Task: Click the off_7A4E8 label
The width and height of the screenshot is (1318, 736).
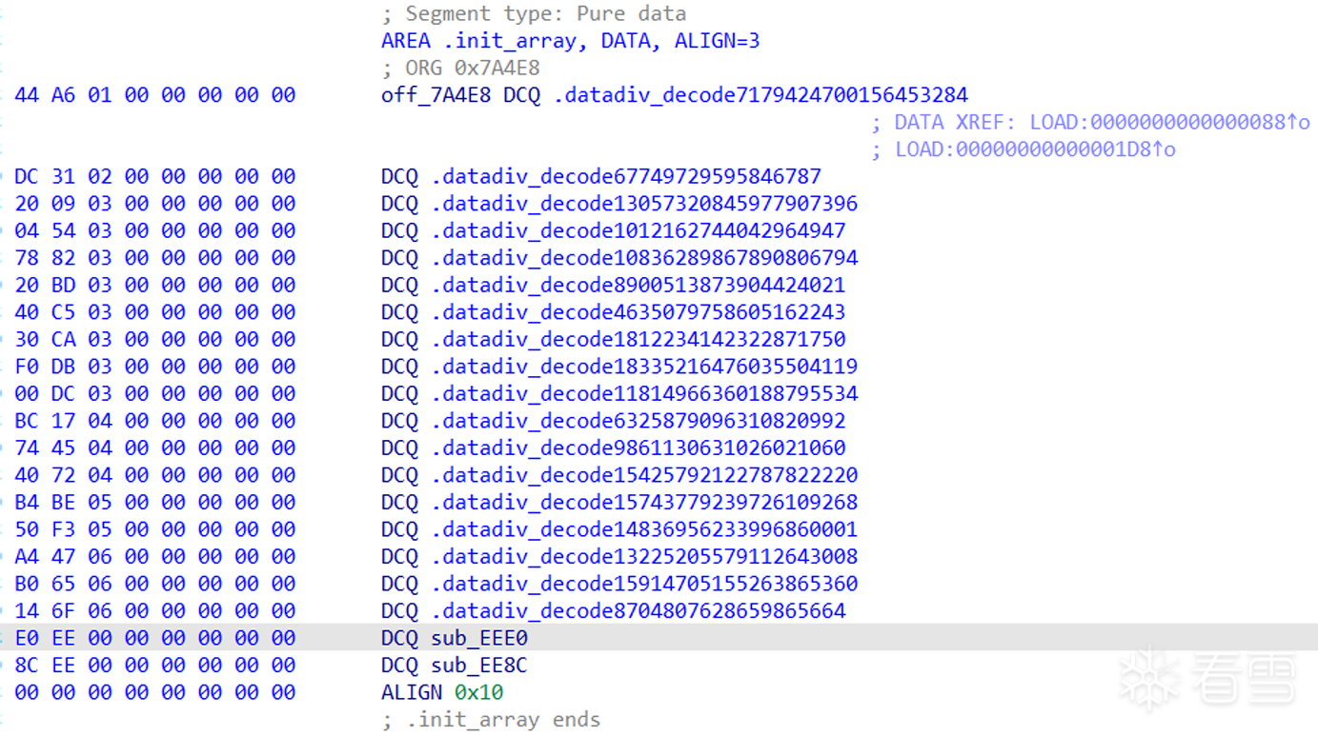Action: (436, 95)
